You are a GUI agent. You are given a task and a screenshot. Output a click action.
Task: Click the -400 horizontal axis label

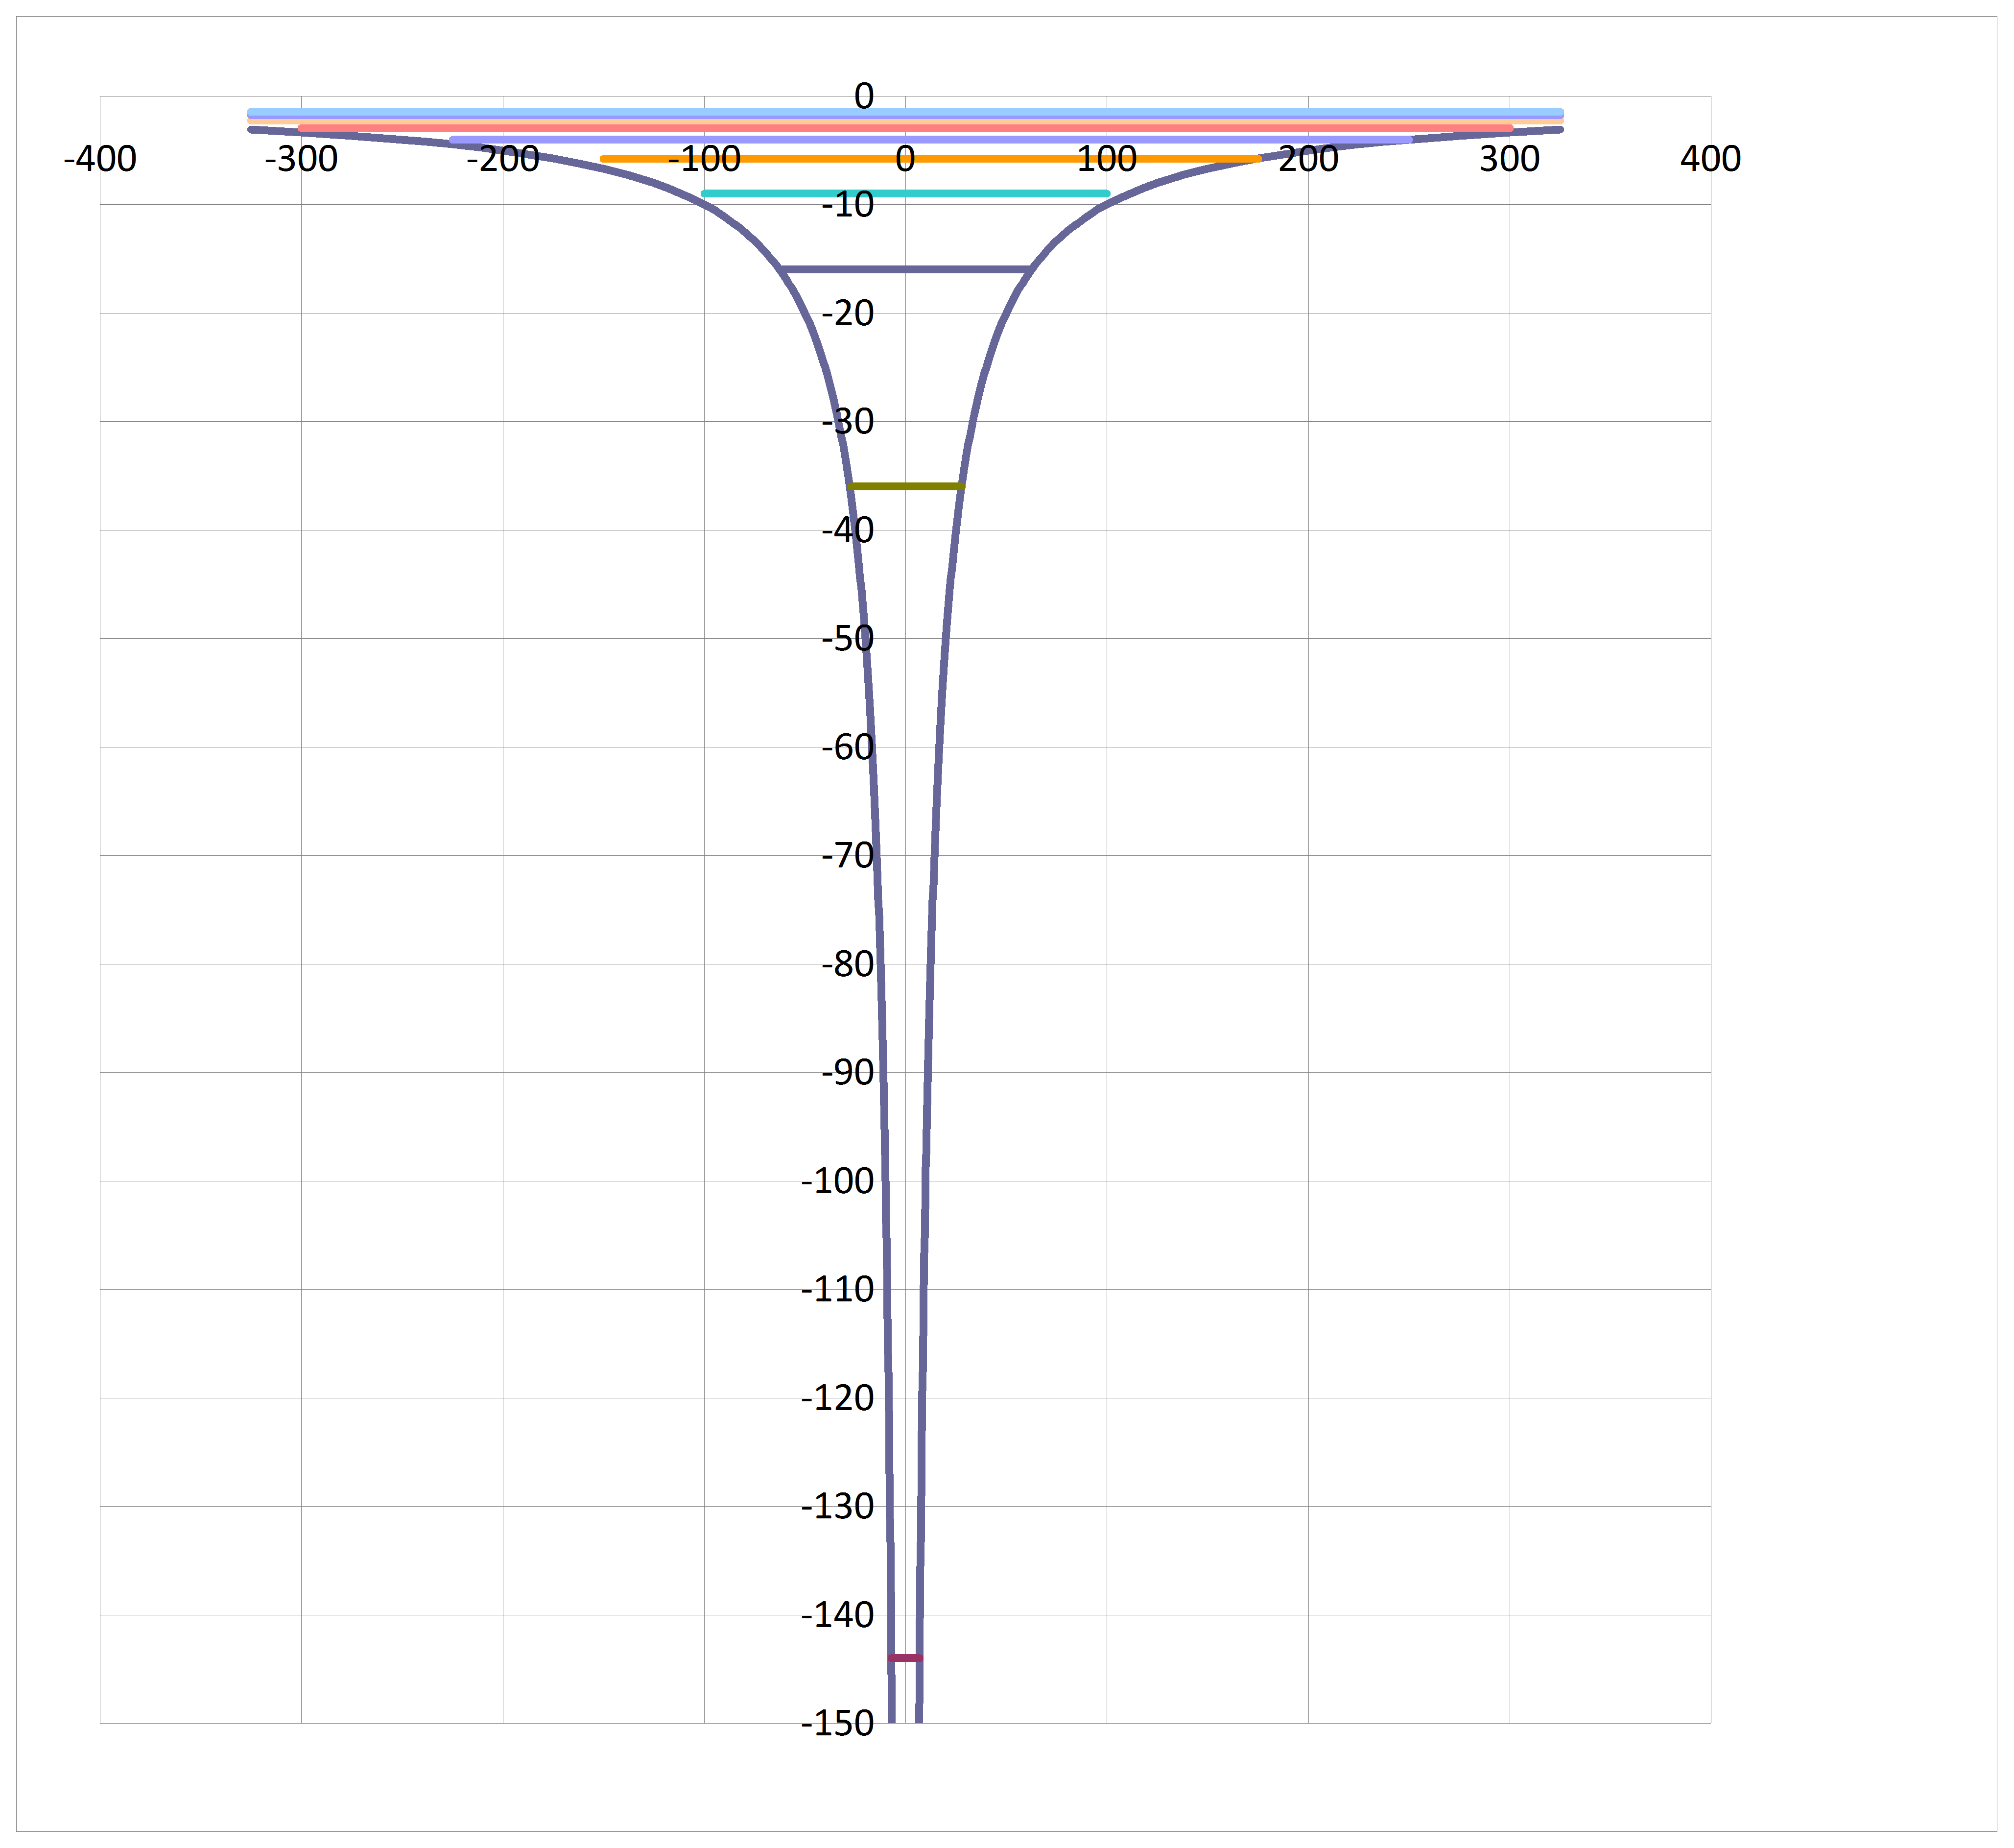100,159
